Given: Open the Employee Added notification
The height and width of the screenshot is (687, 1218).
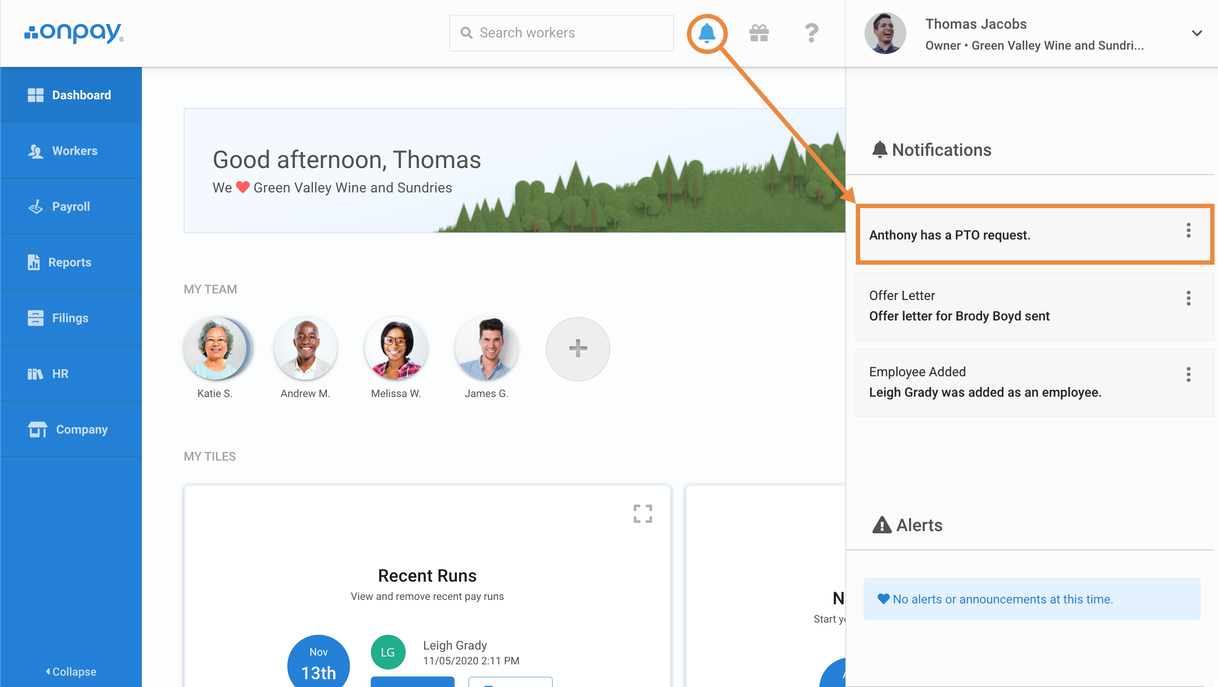Looking at the screenshot, I should [1035, 383].
